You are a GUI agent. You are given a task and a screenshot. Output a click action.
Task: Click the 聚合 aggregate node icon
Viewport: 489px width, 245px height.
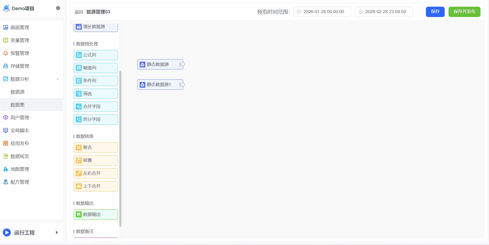tap(79, 148)
